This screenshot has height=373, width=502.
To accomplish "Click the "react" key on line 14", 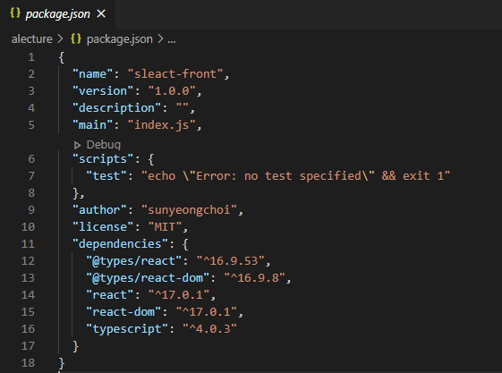I will coord(110,294).
